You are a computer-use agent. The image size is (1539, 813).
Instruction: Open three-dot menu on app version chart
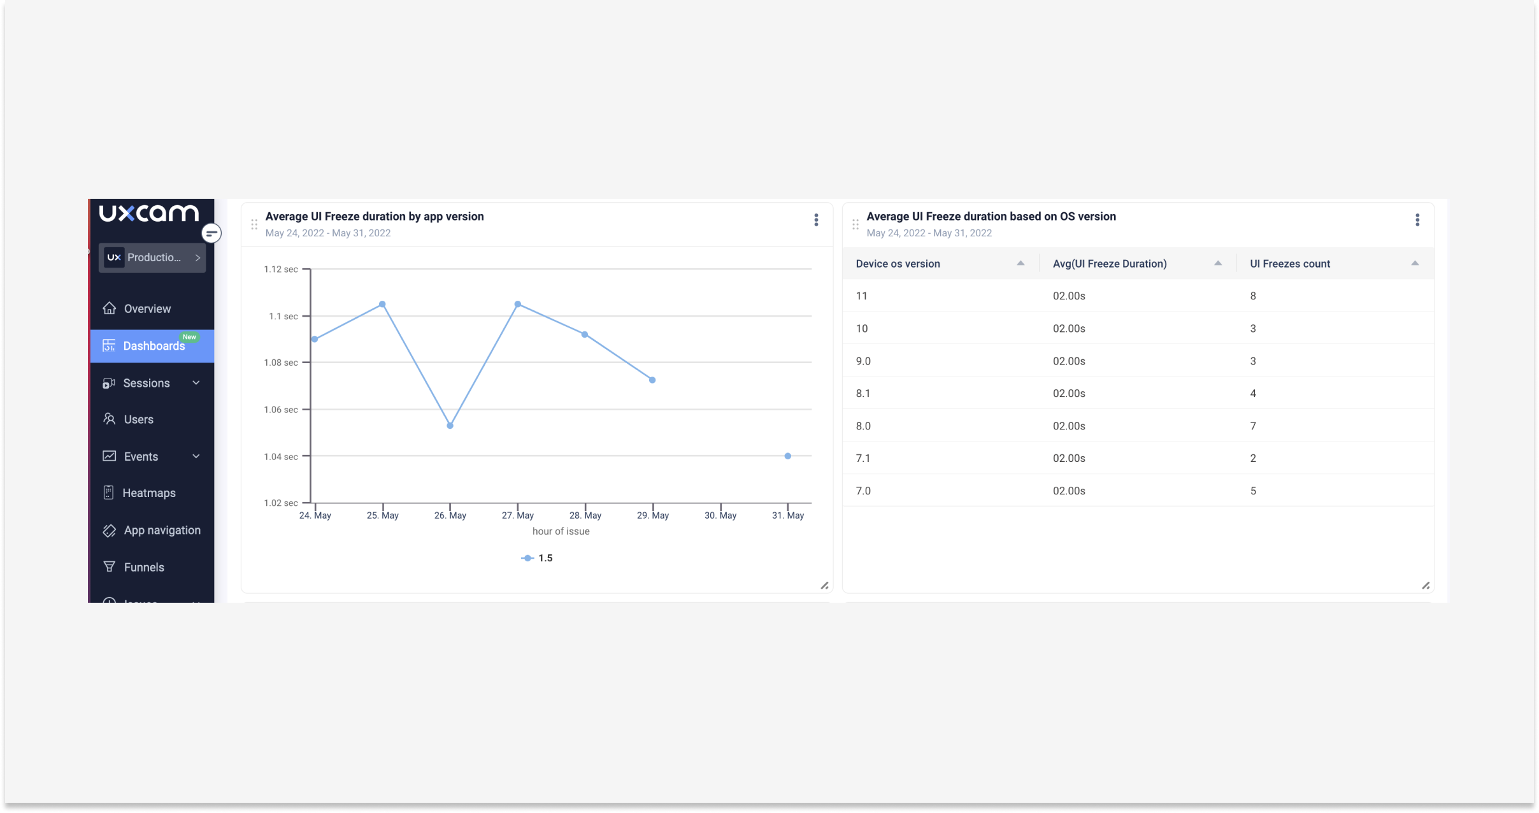(x=816, y=220)
